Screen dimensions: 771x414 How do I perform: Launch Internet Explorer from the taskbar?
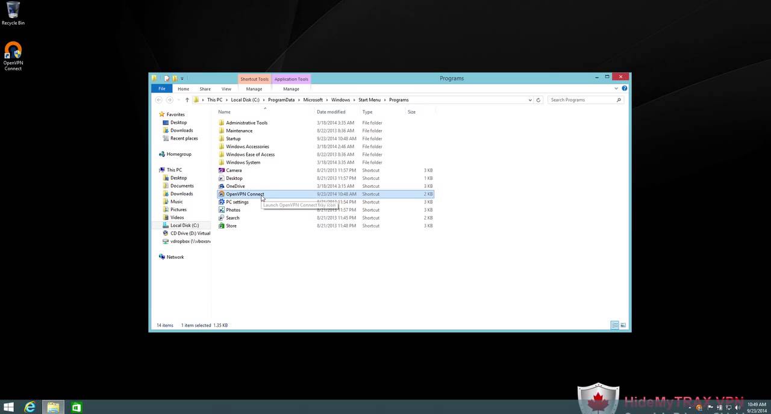tap(30, 407)
